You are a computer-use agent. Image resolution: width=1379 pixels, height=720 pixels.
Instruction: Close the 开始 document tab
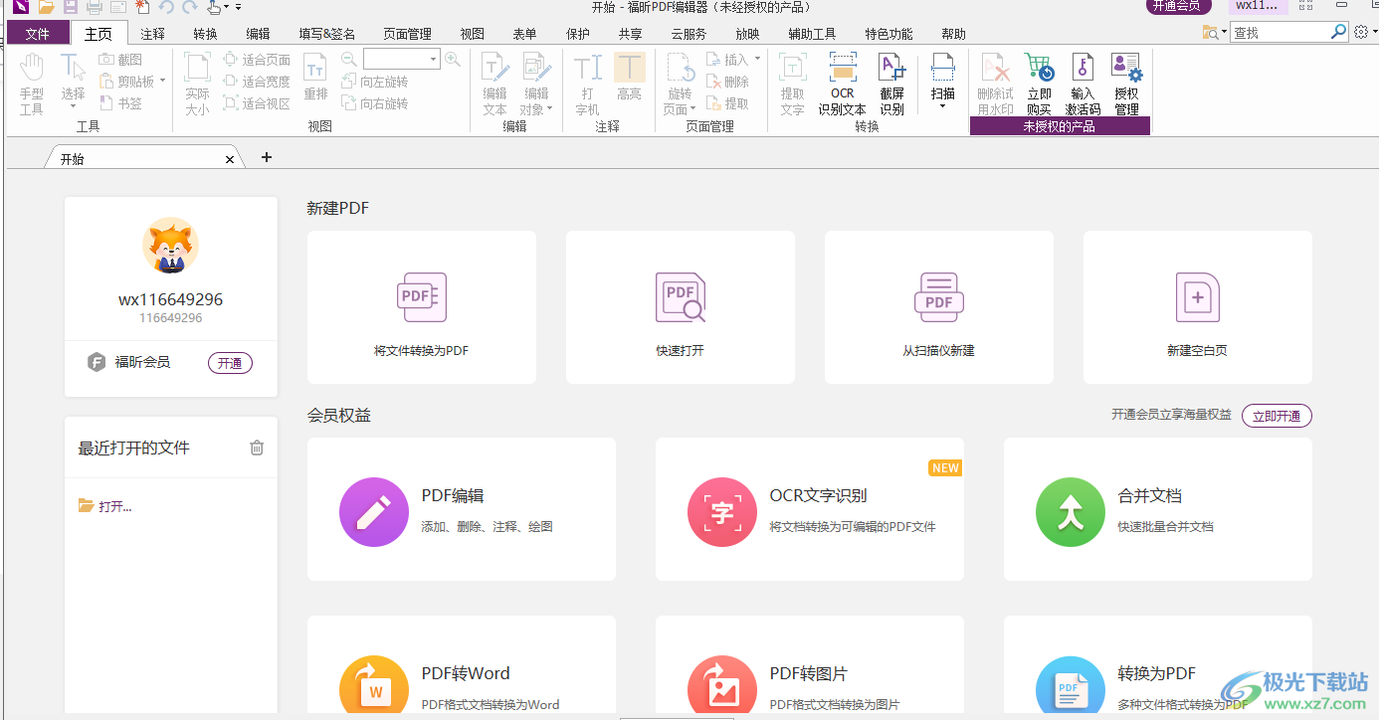coord(230,159)
